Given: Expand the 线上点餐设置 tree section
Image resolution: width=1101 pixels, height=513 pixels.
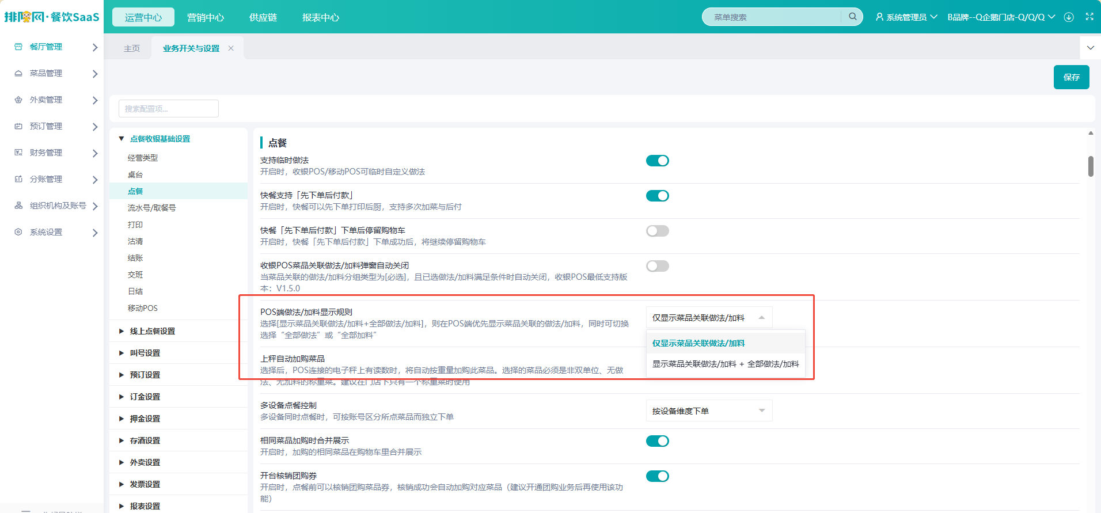Looking at the screenshot, I should point(122,331).
